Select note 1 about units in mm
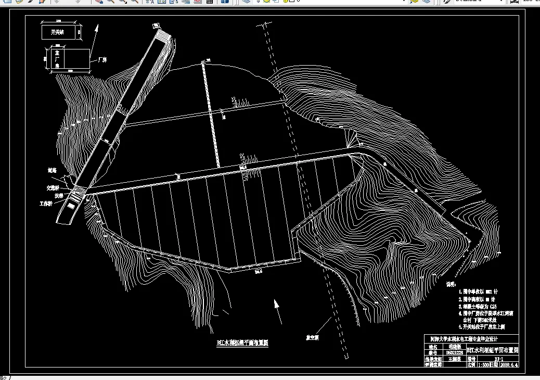The height and width of the screenshot is (380, 540). [x=479, y=292]
